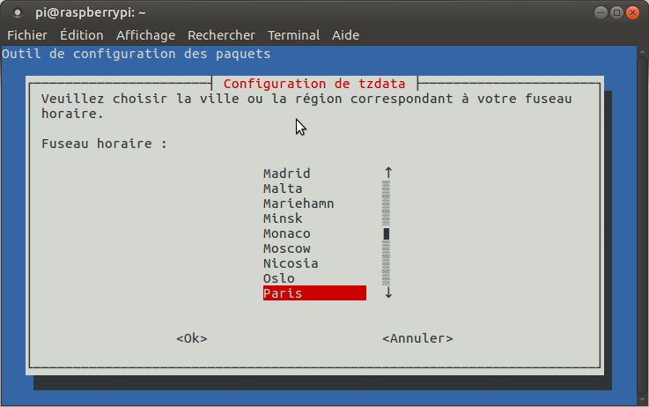Open the Affichage menu

pyautogui.click(x=145, y=35)
